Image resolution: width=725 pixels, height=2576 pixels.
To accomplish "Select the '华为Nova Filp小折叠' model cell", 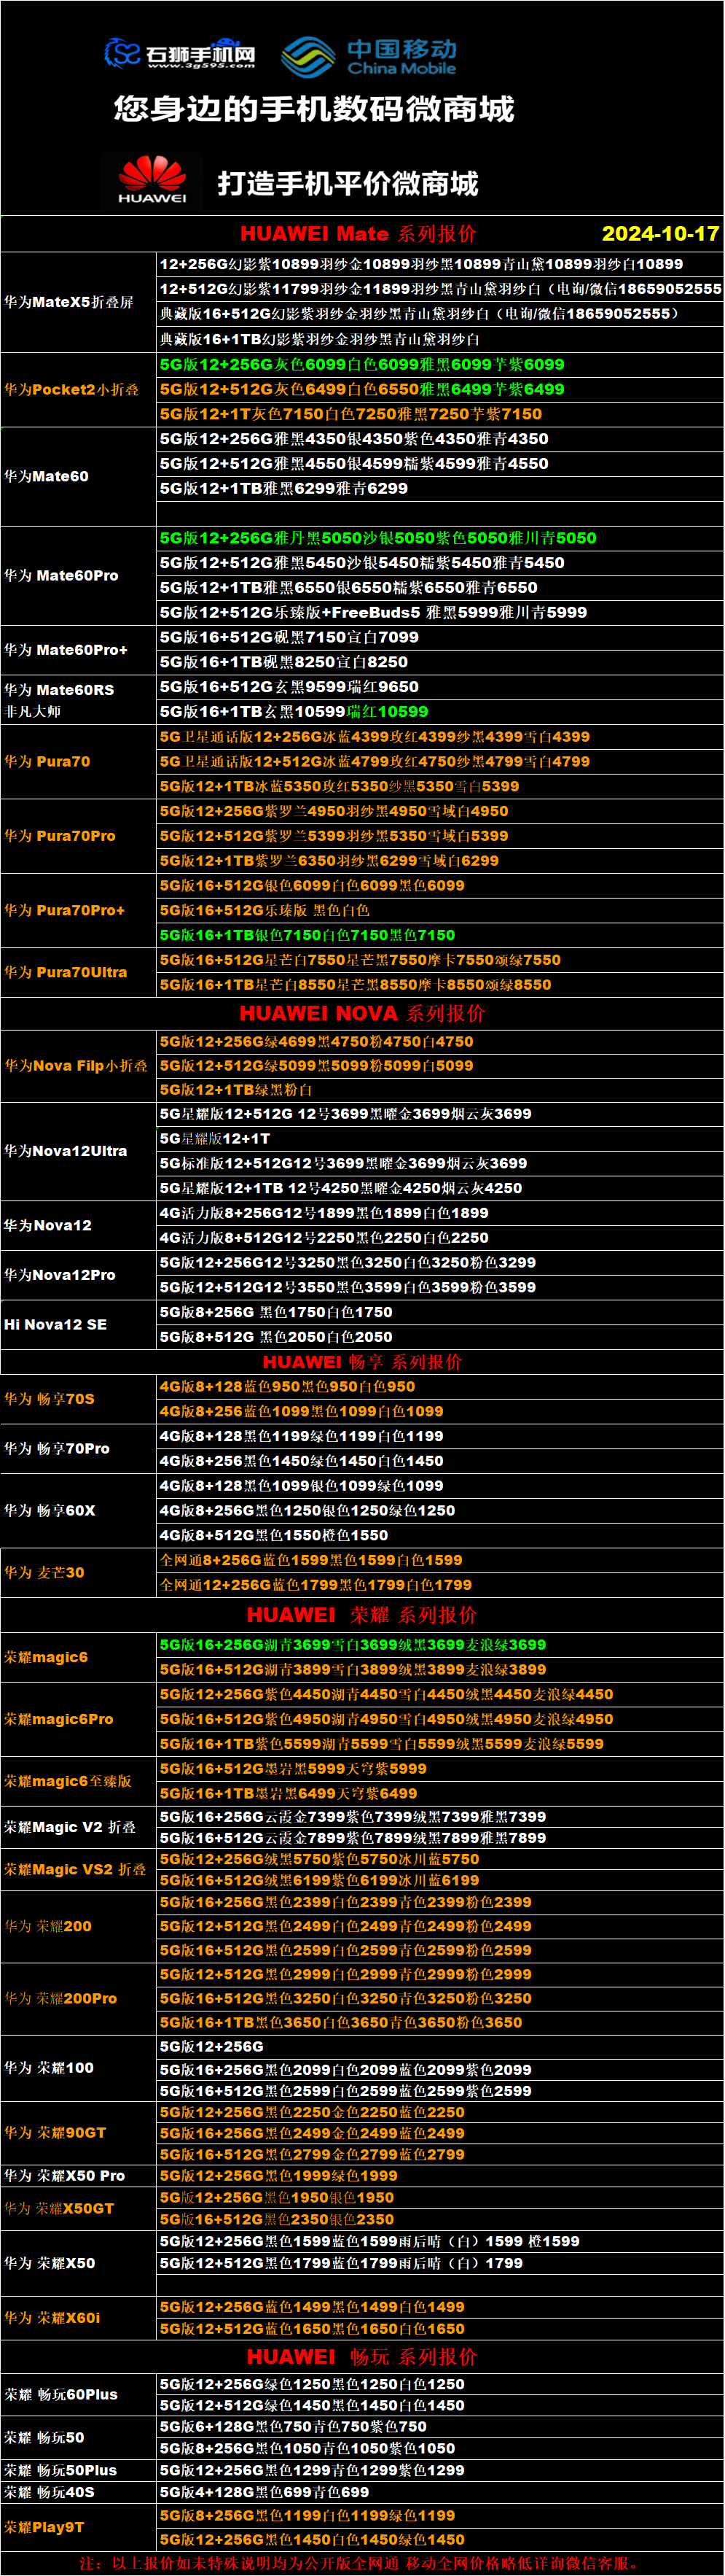I will pos(78,1066).
